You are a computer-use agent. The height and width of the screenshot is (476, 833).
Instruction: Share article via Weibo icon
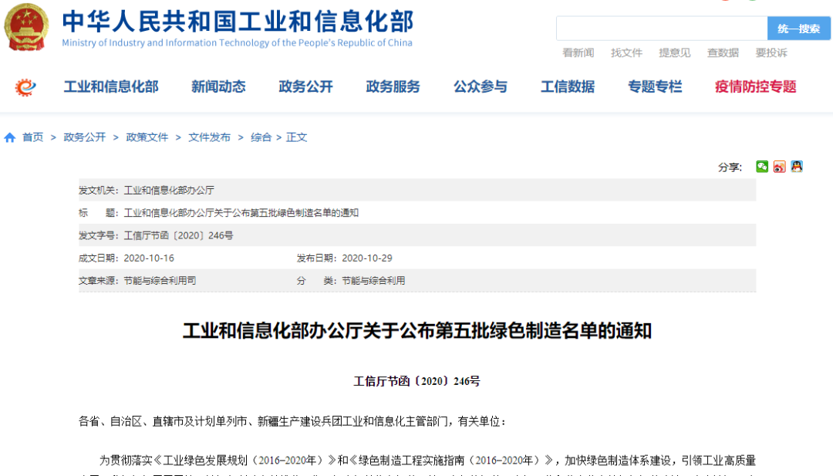point(779,167)
